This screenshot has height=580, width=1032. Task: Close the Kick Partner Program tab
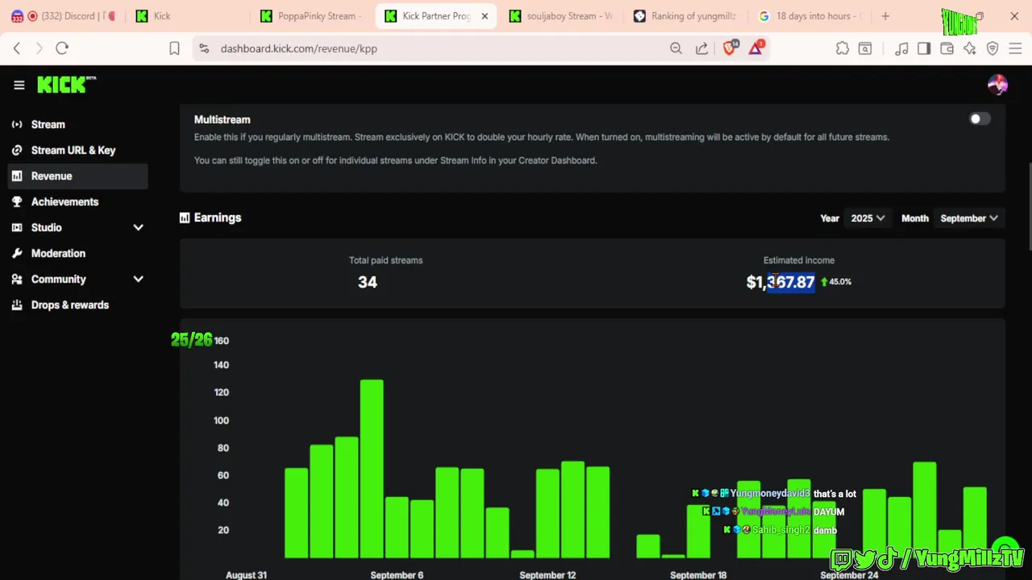[485, 16]
